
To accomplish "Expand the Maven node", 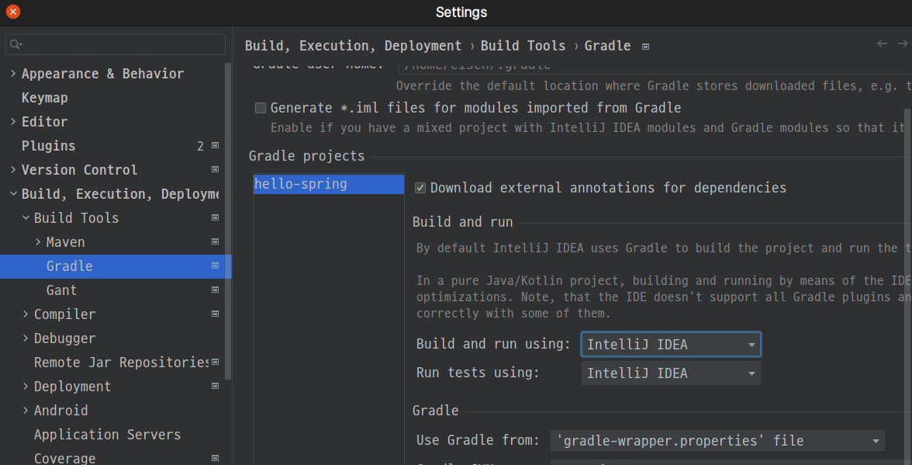I will click(x=38, y=241).
